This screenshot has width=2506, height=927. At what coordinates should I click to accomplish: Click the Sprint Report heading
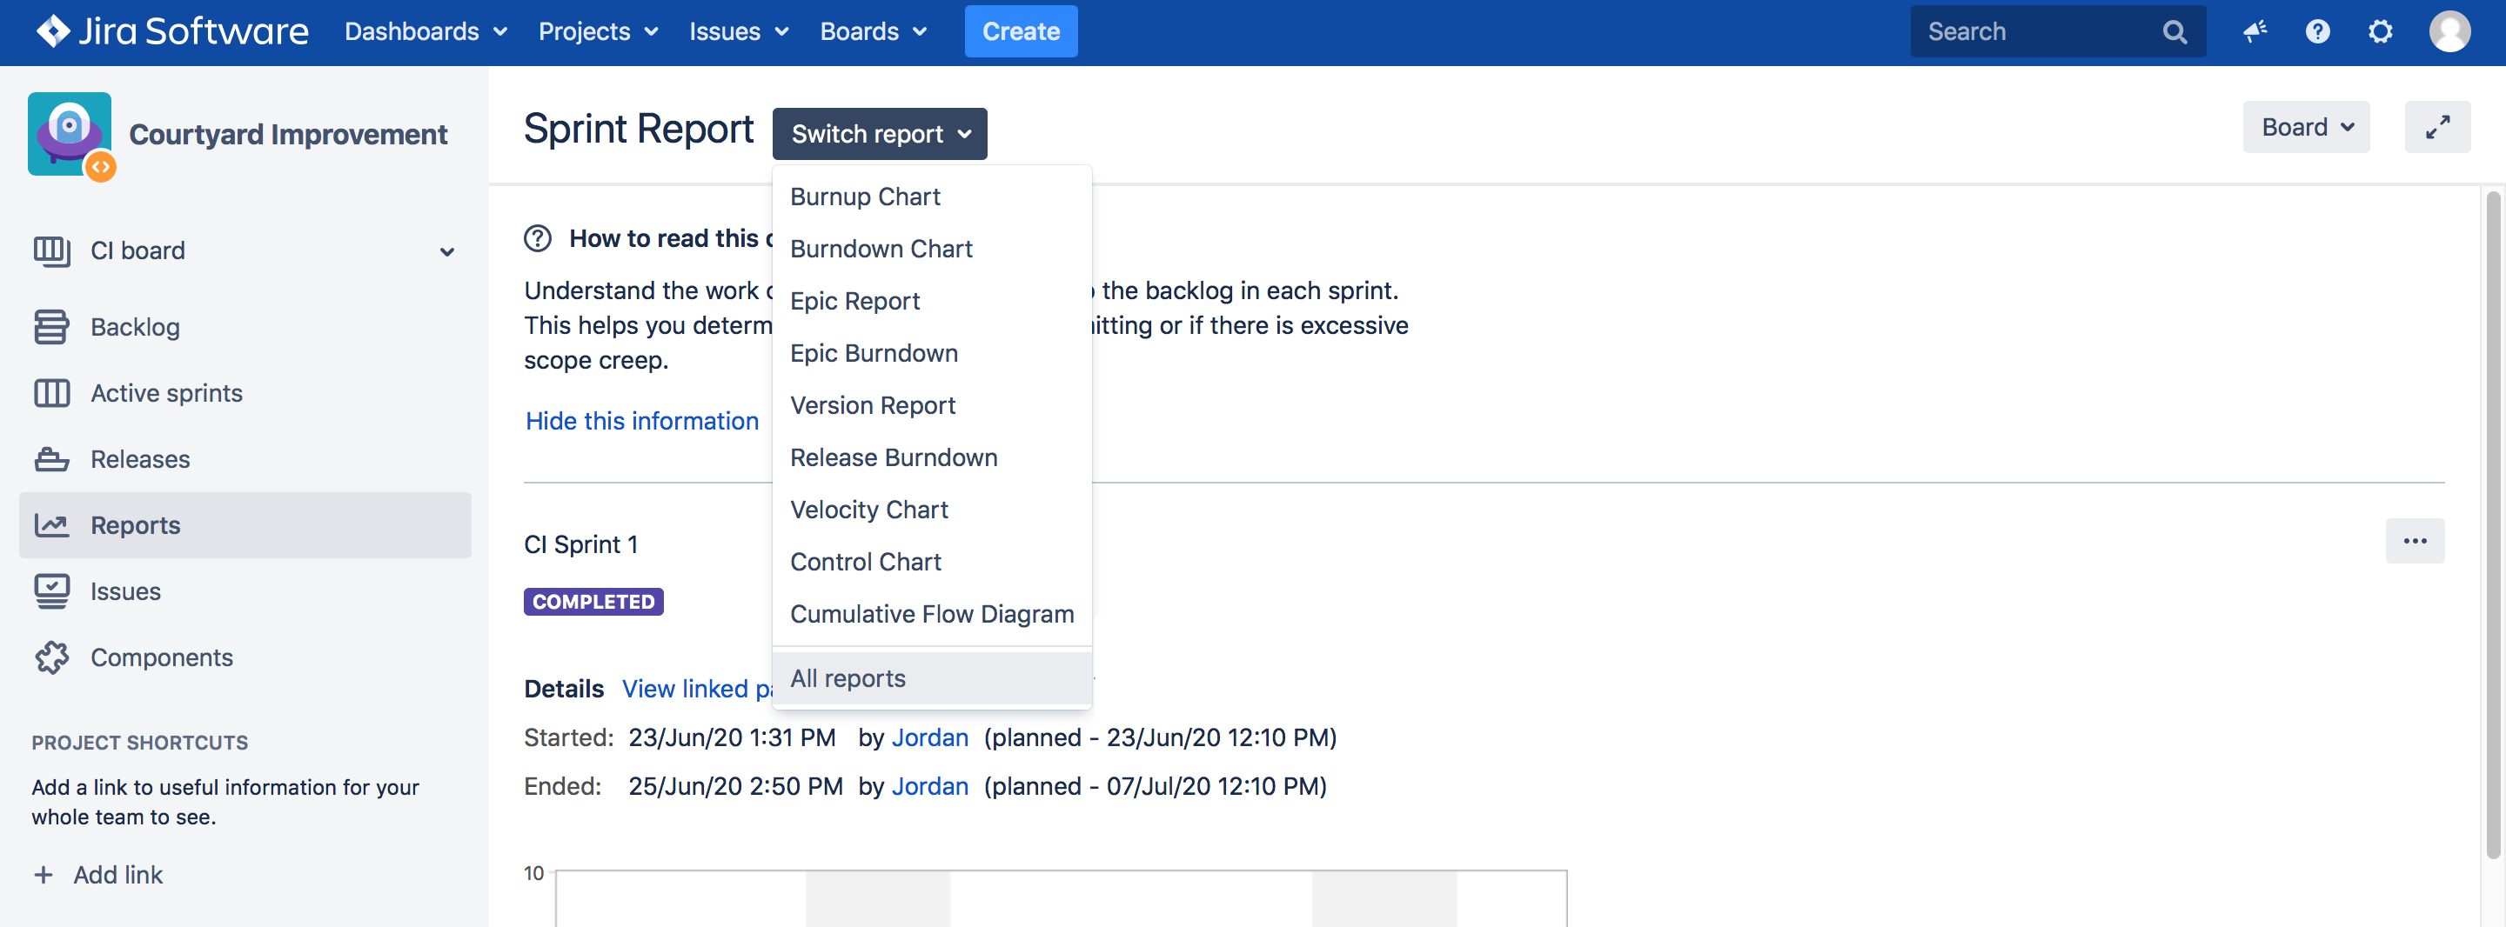coord(638,130)
